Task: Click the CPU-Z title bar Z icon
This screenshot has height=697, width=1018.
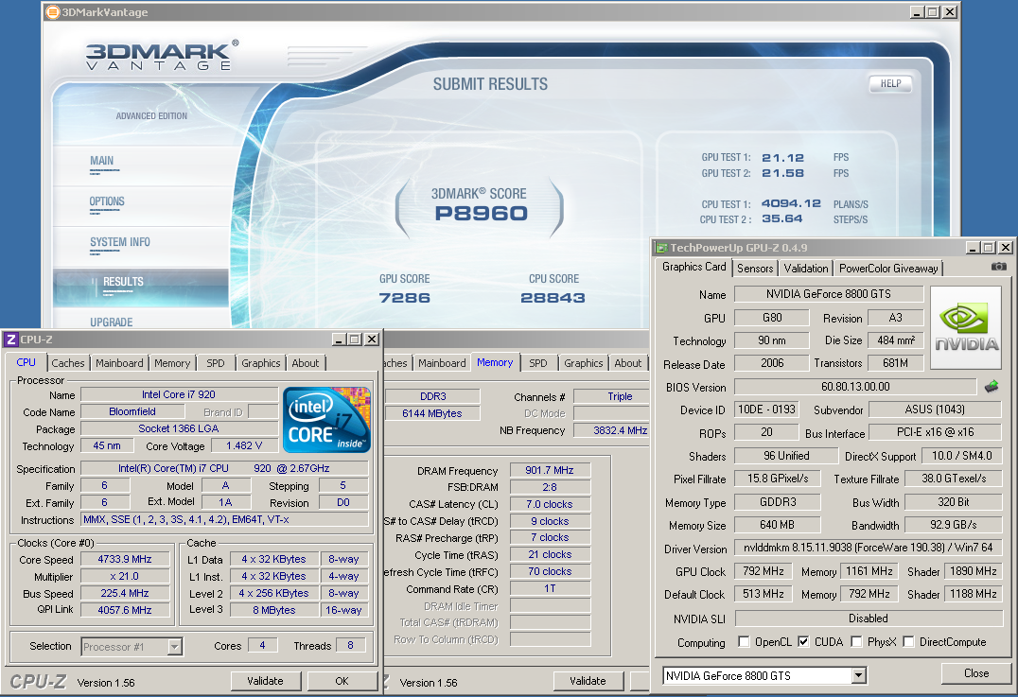Action: point(11,340)
